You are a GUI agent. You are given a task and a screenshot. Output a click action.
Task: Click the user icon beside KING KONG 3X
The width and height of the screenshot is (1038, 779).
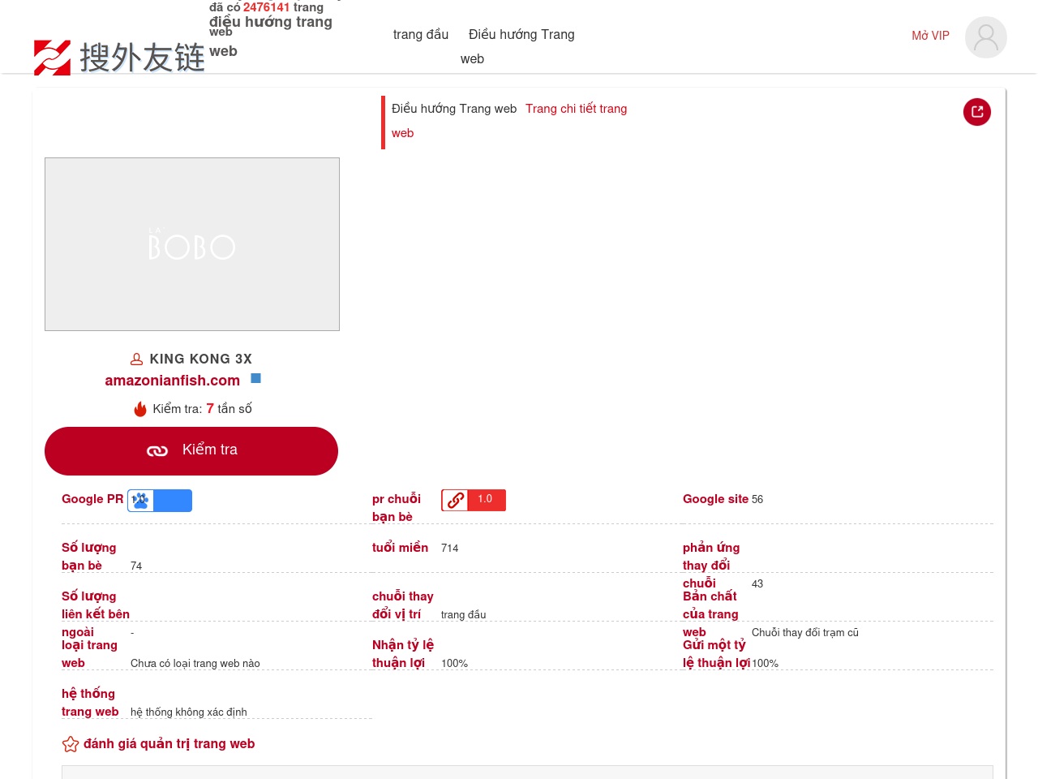pos(137,359)
